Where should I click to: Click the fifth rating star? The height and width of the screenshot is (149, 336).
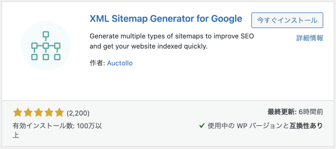click(x=59, y=113)
